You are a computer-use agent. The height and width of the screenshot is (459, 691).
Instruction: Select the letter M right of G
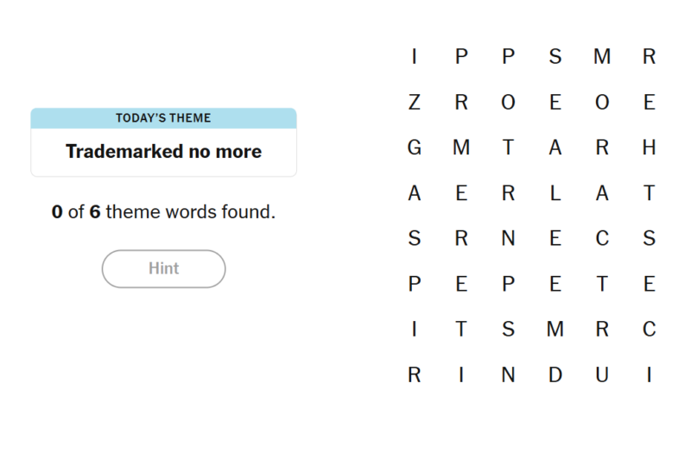pyautogui.click(x=461, y=148)
